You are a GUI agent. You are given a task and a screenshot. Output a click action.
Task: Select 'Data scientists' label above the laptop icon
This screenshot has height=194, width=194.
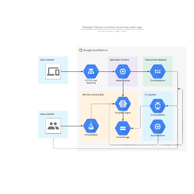click(47, 60)
